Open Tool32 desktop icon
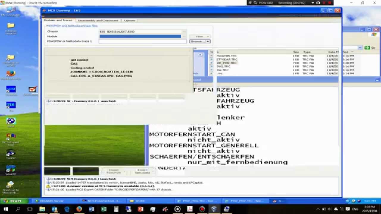 tap(11, 155)
